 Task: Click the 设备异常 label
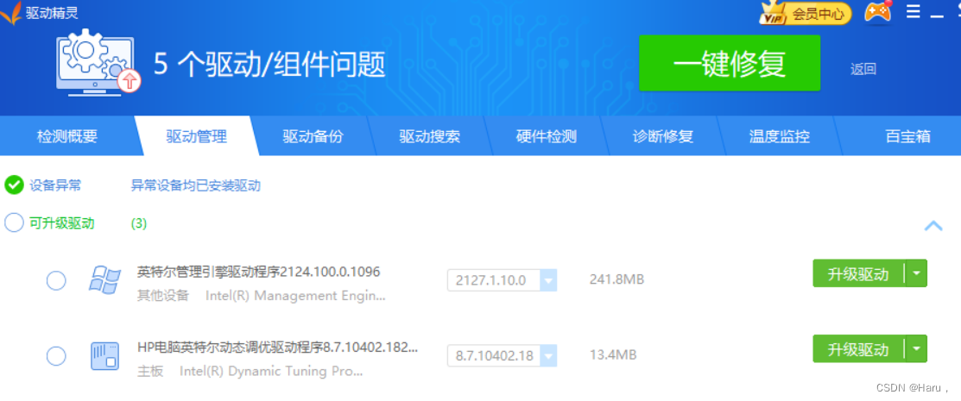(55, 185)
